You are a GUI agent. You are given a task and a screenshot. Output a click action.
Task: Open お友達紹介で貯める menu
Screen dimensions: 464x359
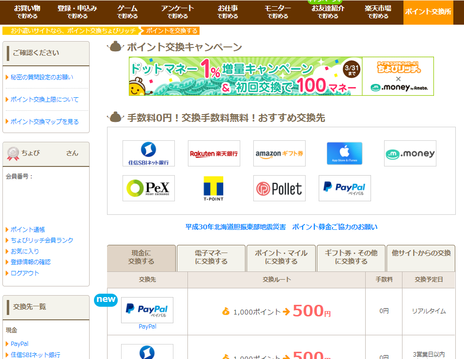pos(328,12)
